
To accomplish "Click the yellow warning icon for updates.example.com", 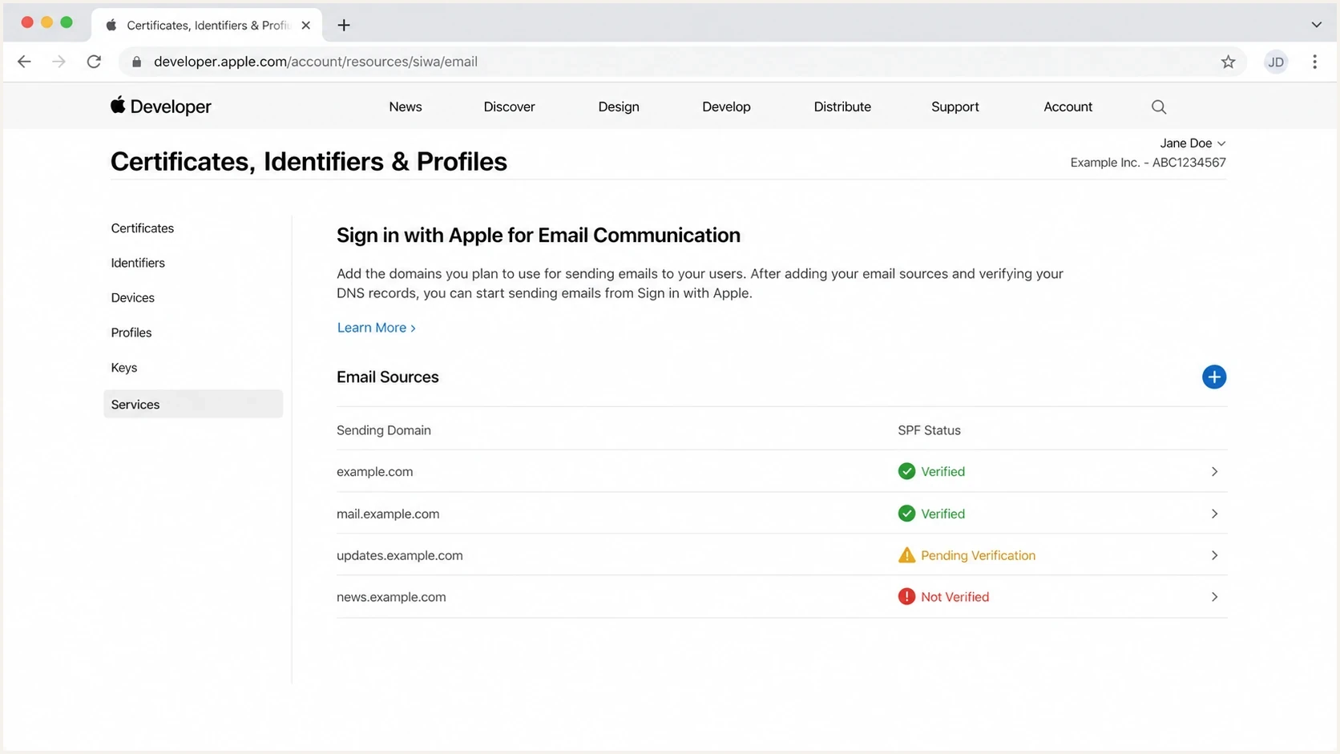I will coord(906,555).
